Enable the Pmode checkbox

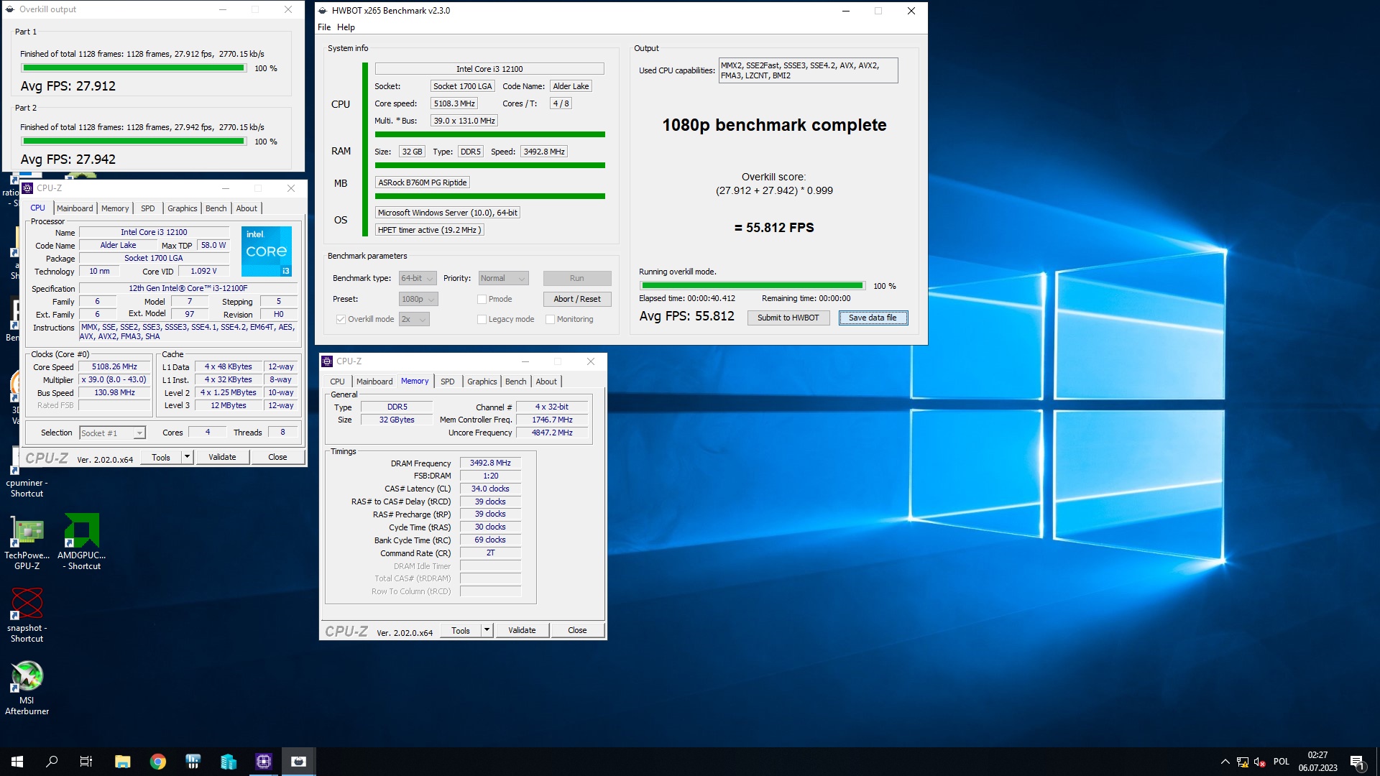coord(482,300)
